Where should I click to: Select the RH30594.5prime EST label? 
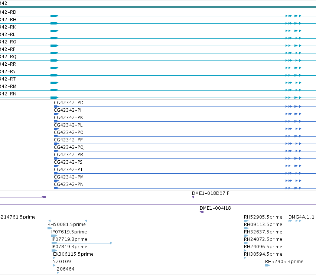(x=263, y=254)
